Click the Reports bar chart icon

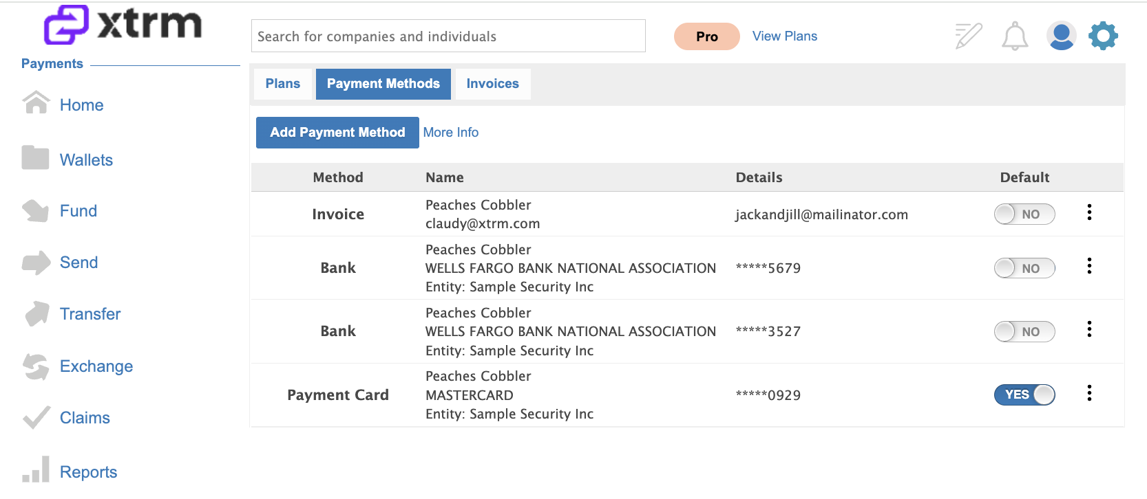(x=36, y=469)
